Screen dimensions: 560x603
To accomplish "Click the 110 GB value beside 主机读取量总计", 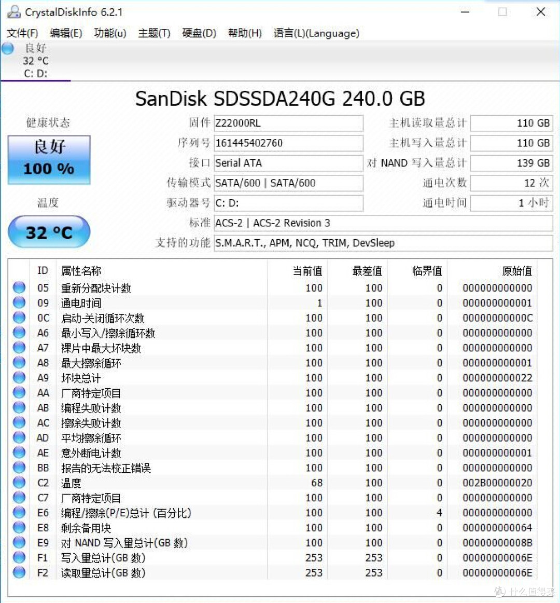I will tap(512, 123).
